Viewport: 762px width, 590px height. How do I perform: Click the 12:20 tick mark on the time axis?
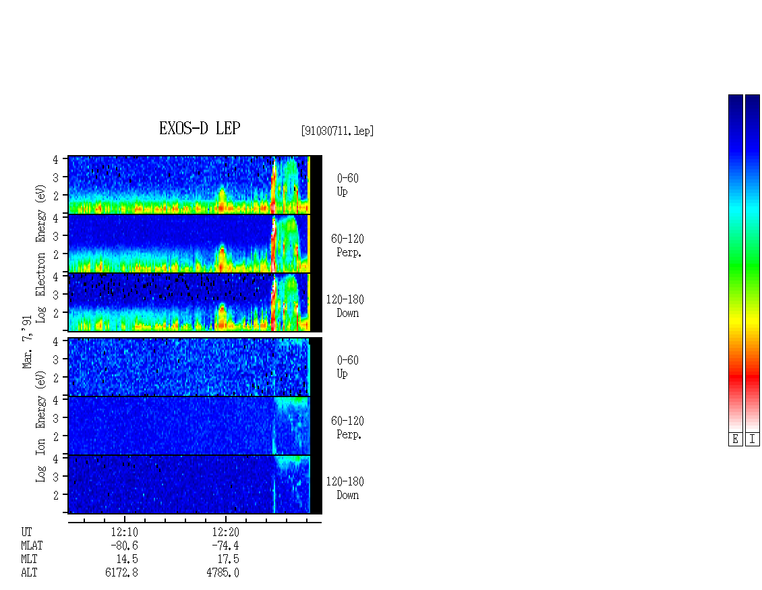225,519
